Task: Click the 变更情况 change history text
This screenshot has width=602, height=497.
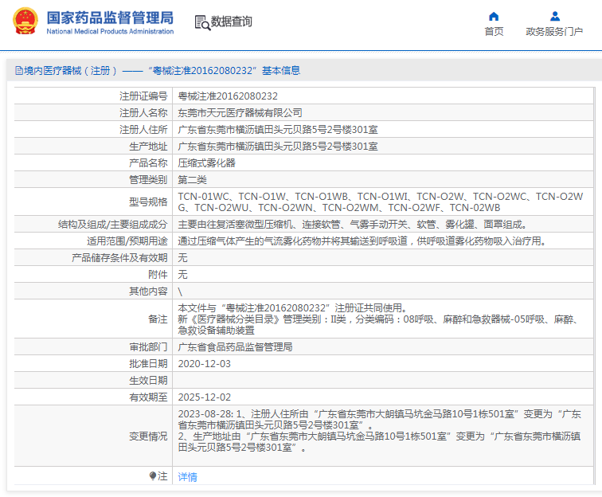Action: click(x=379, y=431)
